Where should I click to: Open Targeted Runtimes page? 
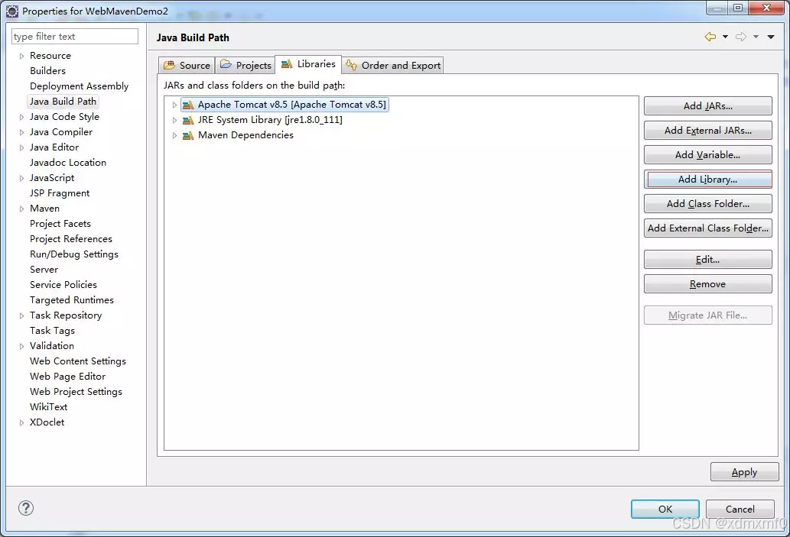click(72, 300)
